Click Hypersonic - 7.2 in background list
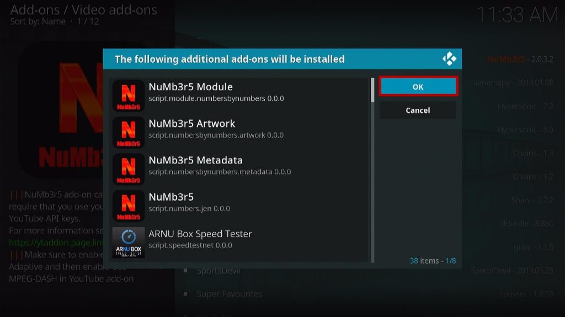Viewport: 565px width, 317px height. pos(525,106)
